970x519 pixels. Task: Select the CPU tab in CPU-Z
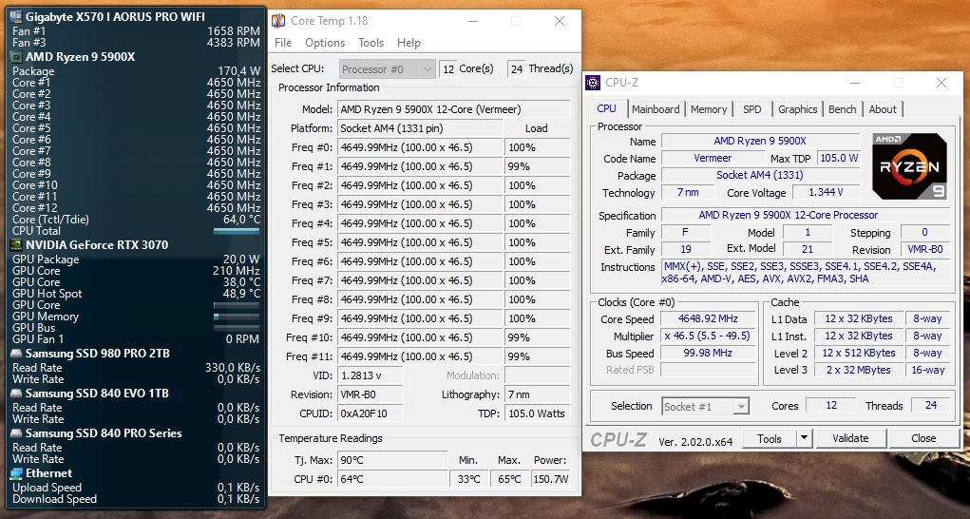[606, 108]
